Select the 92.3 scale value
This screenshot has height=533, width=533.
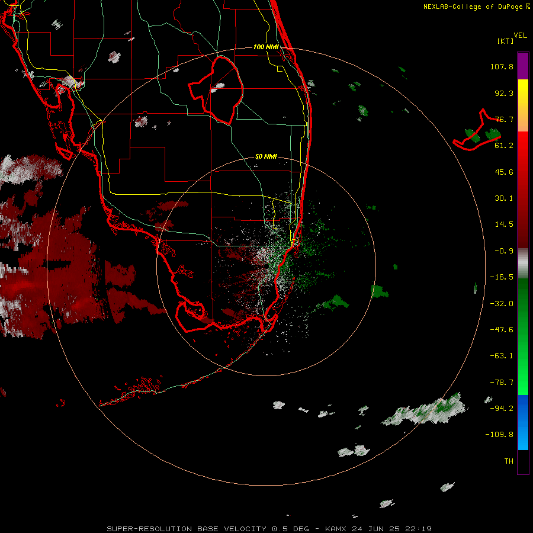(x=504, y=93)
